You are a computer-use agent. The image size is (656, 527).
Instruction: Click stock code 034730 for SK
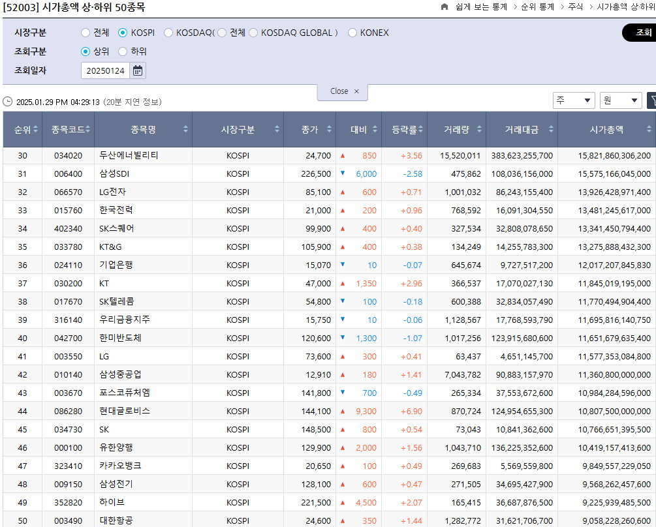tap(68, 430)
